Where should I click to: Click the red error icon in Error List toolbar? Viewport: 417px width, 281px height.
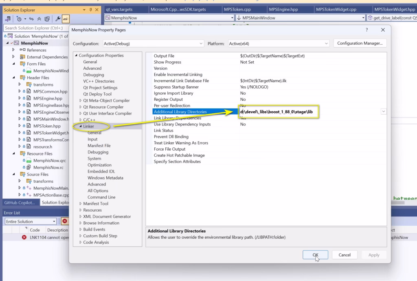coord(66,221)
